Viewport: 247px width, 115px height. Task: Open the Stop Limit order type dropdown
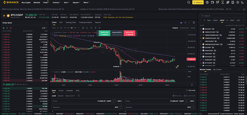(x=70, y=96)
